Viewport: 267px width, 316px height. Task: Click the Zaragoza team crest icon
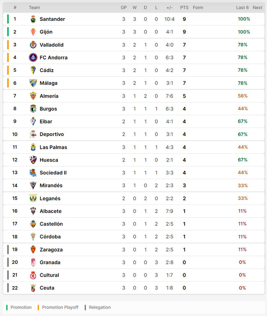33,250
